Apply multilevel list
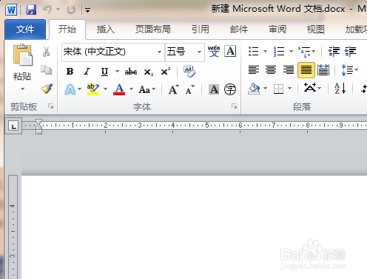Screen dimensions: 367x279 (x=304, y=52)
